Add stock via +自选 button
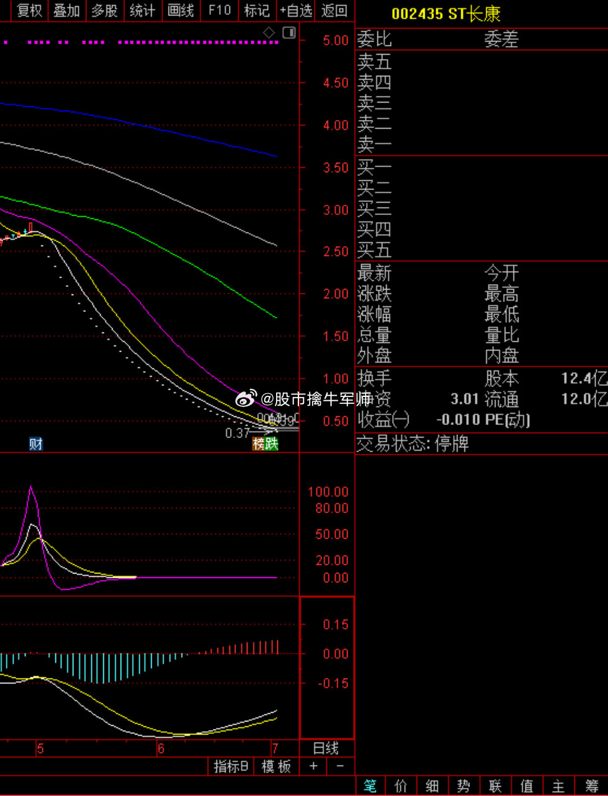608x796 pixels. click(x=296, y=11)
